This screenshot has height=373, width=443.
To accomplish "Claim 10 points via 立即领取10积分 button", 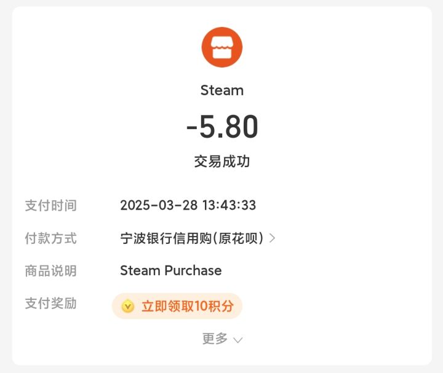I will tap(187, 306).
